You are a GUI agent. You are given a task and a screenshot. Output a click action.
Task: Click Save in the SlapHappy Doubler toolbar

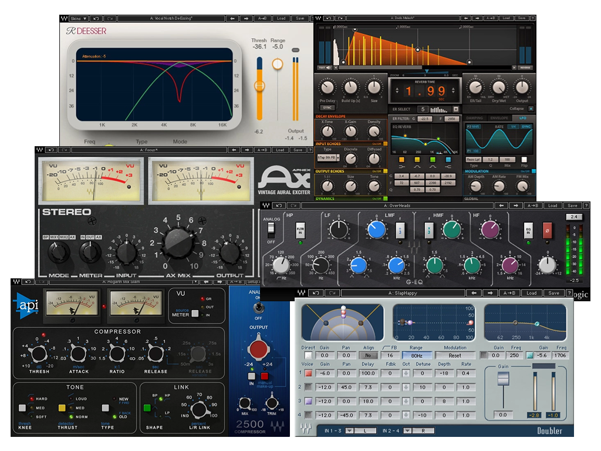[x=554, y=293]
